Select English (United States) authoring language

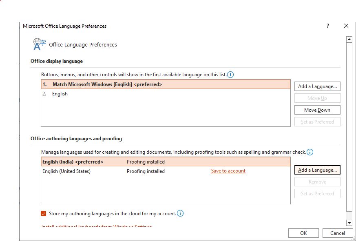pyautogui.click(x=66, y=171)
